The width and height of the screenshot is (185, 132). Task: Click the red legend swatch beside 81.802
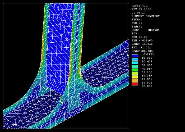tap(135, 84)
